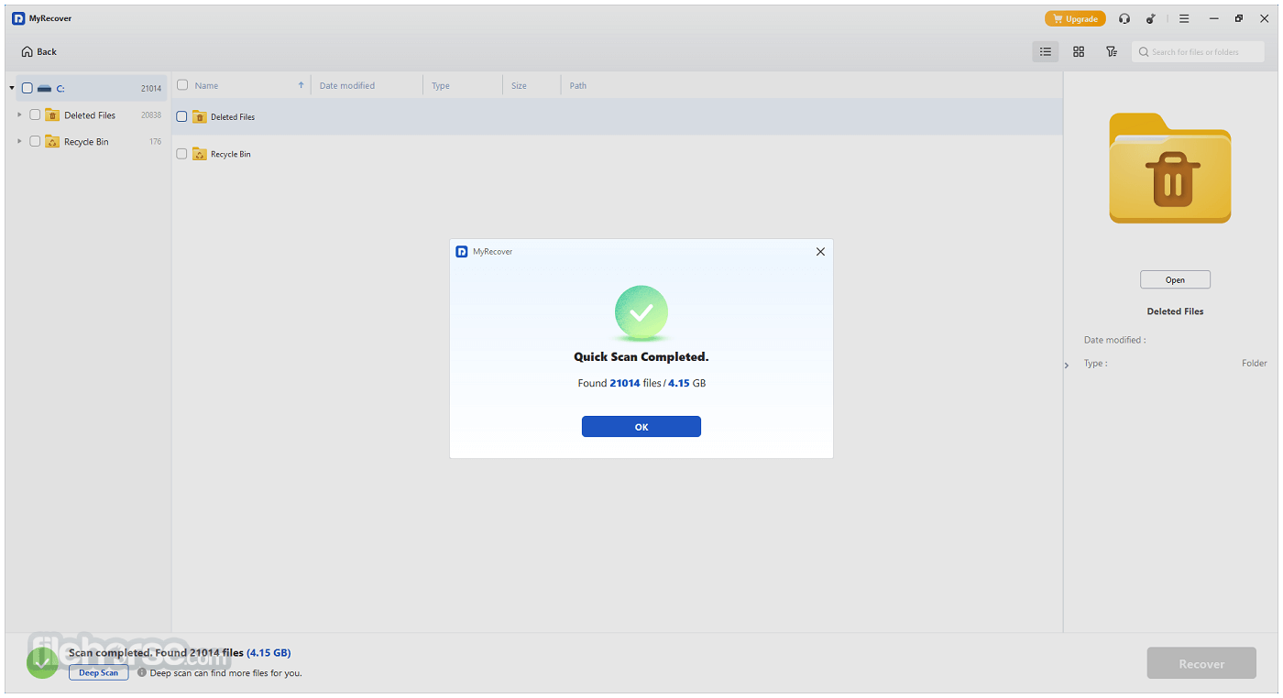Click the 176 count beside Recycle Bin
This screenshot has height=698, width=1283.
click(156, 142)
